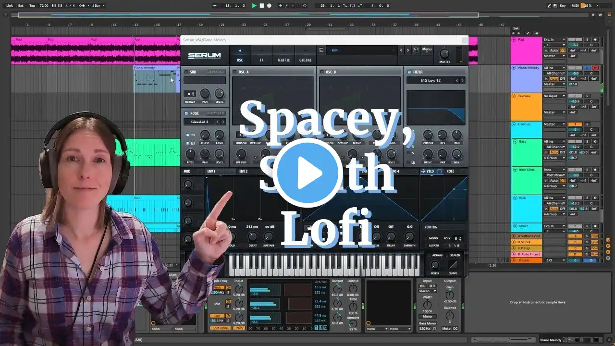The image size is (615, 346).
Task: Toggle the Key map mode button
Action: point(563,6)
